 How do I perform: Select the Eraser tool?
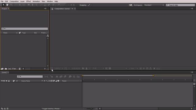click(49, 5)
